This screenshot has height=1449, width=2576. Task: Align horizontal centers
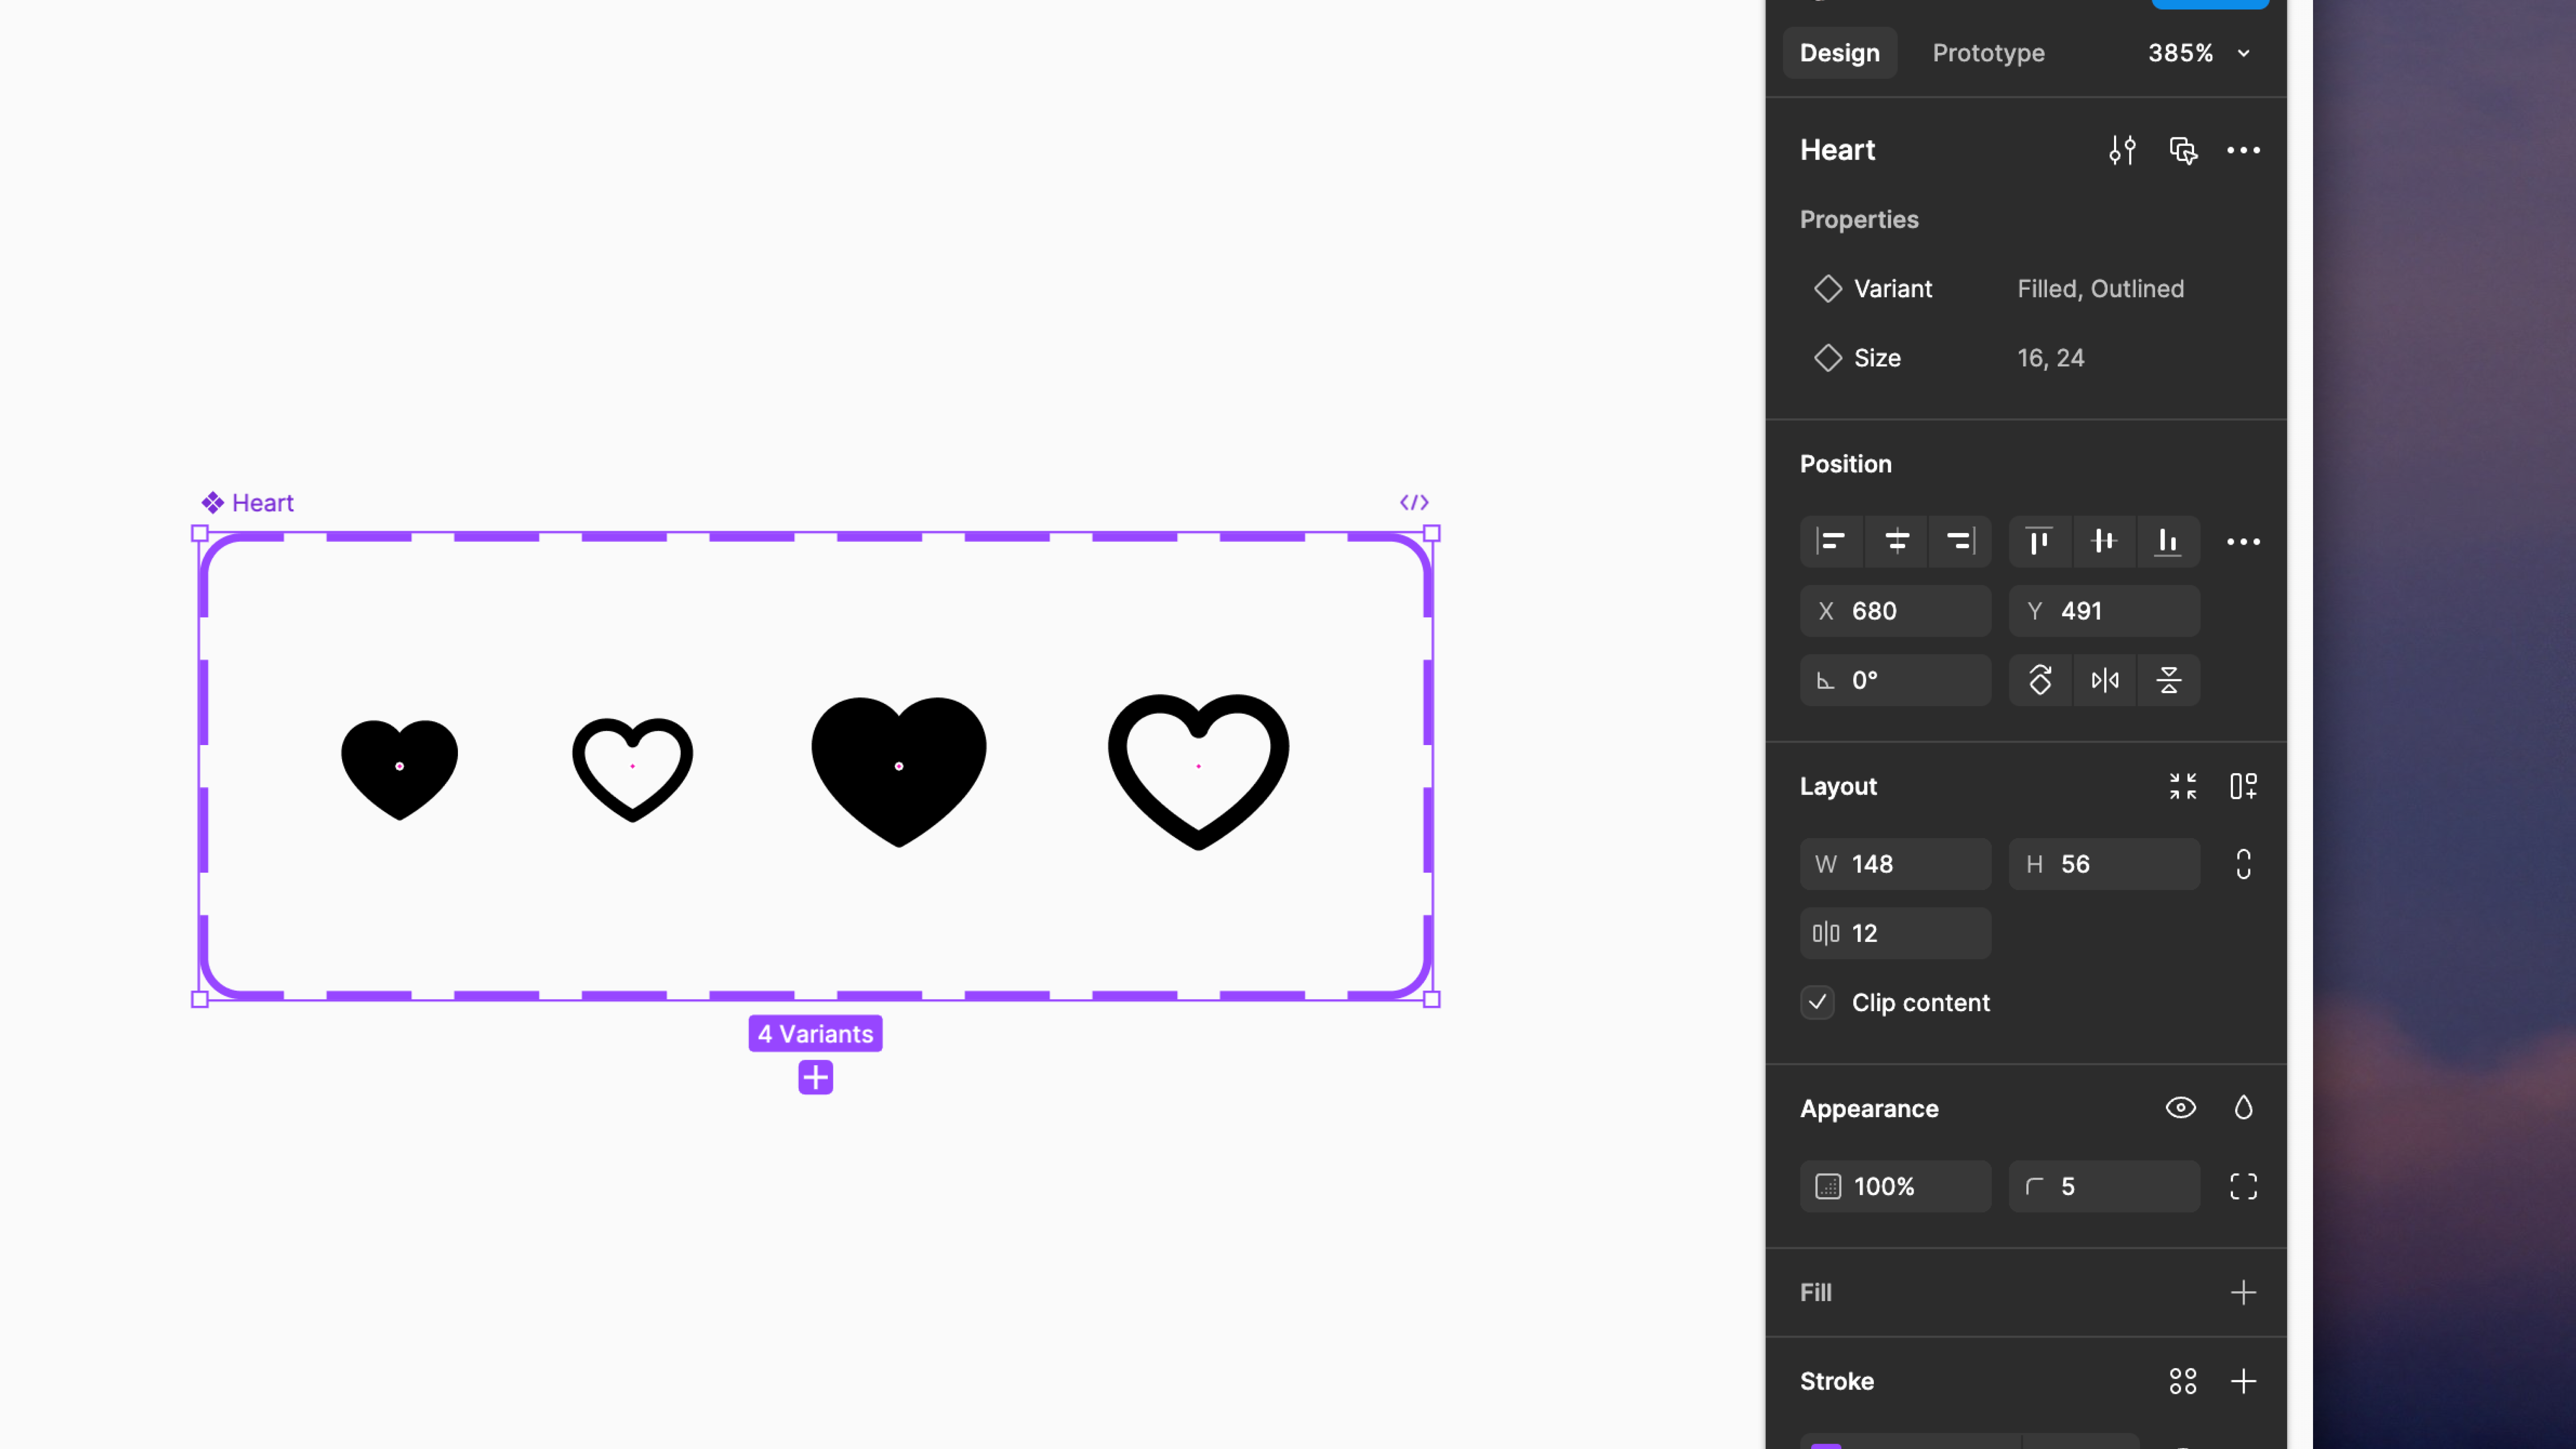[x=1896, y=541]
